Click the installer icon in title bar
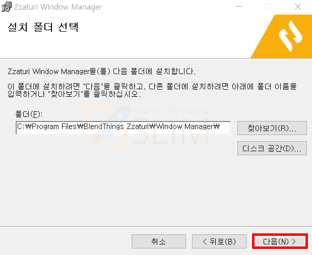The height and width of the screenshot is (255, 312). coord(7,7)
